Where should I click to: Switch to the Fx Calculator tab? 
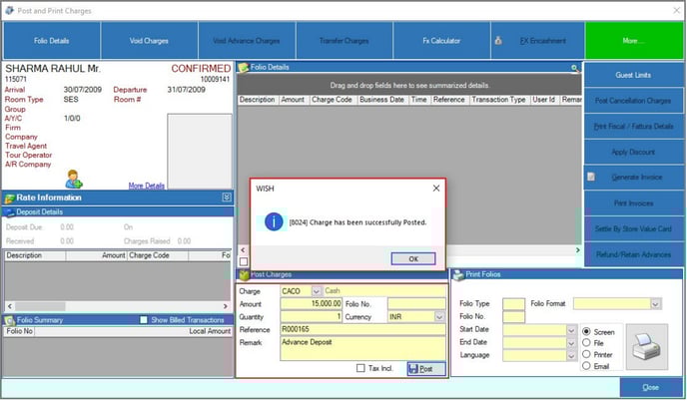click(x=439, y=41)
